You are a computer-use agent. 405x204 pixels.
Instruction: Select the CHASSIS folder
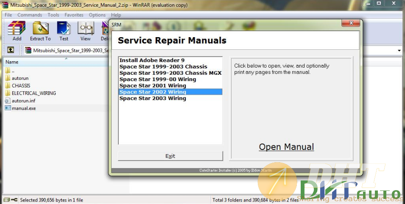tap(17, 86)
